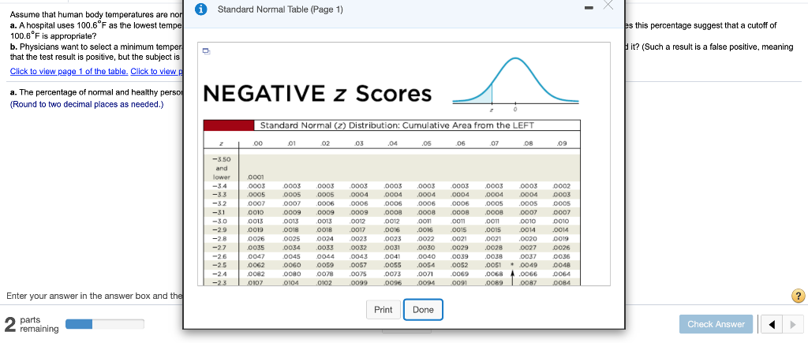Click the Done button
The image size is (808, 343).
(423, 310)
